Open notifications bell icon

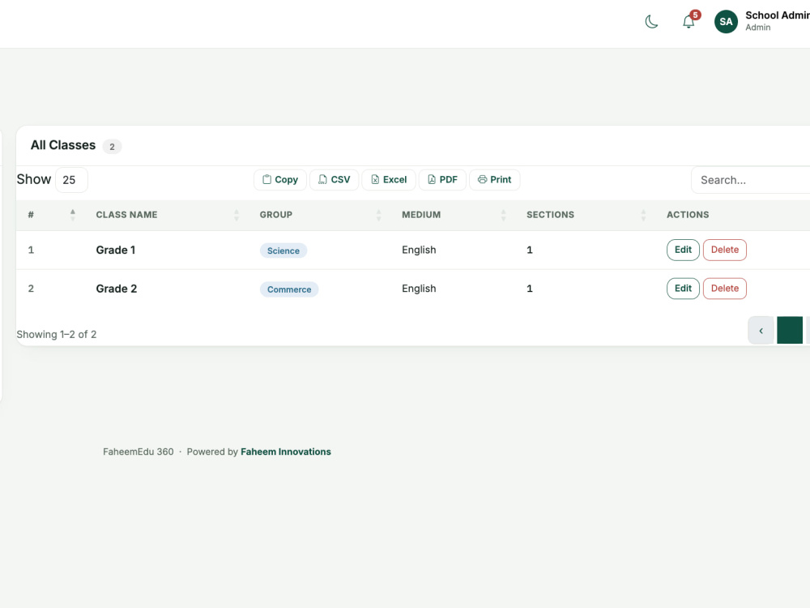(x=688, y=22)
